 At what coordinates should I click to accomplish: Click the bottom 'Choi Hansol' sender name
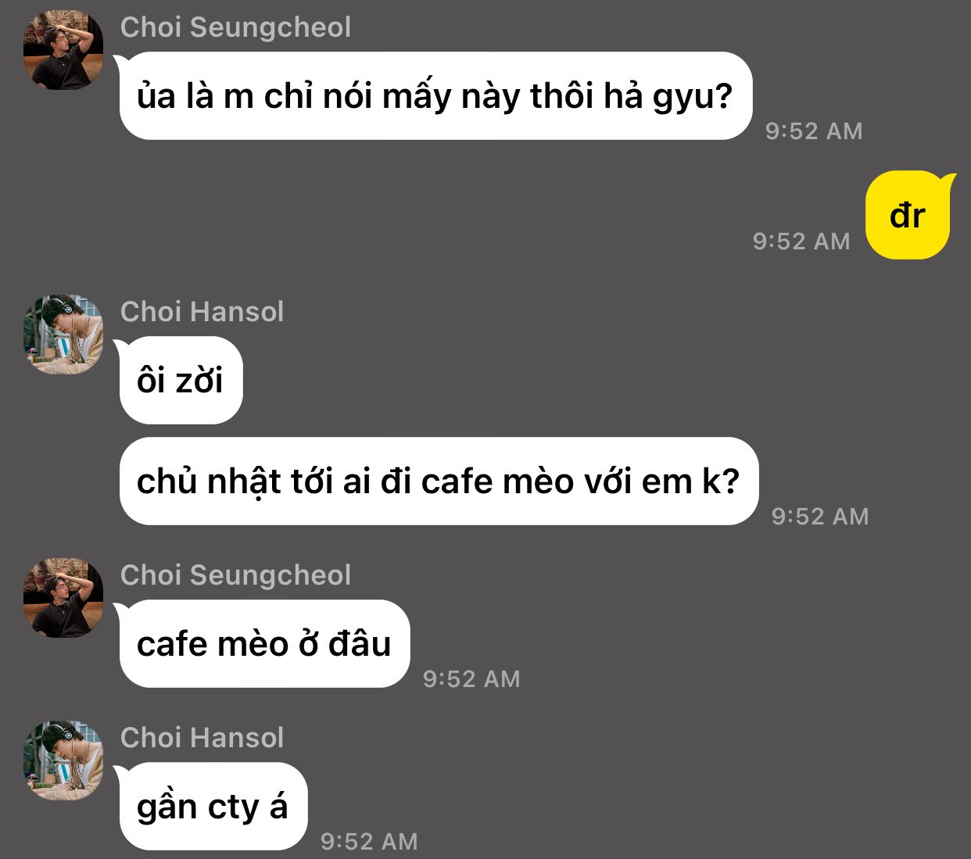click(202, 738)
